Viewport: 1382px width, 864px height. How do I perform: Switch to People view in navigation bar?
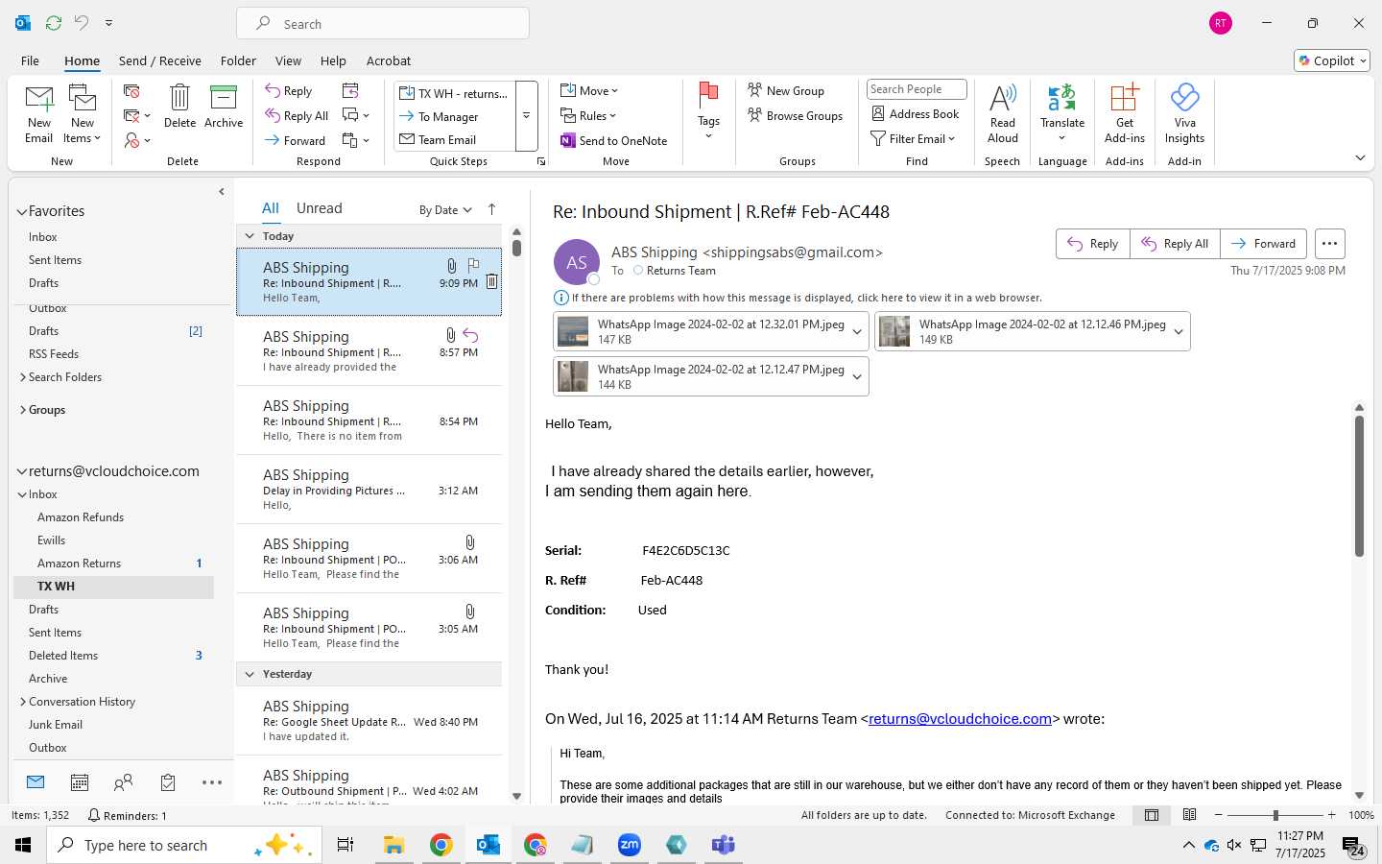point(123,782)
